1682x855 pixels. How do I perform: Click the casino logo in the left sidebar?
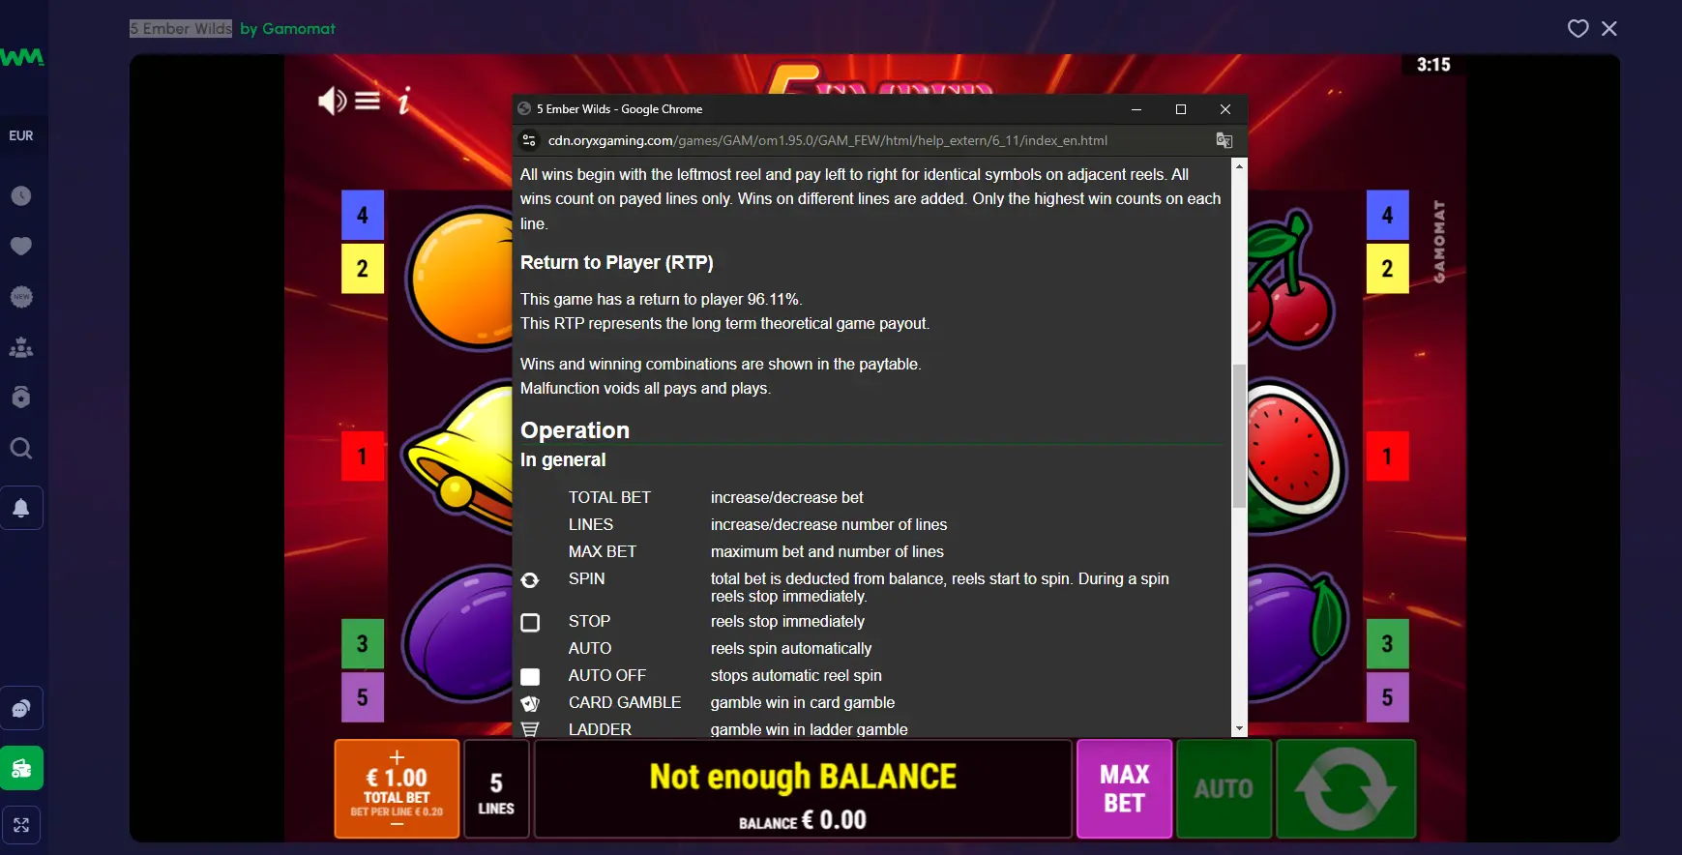(21, 57)
